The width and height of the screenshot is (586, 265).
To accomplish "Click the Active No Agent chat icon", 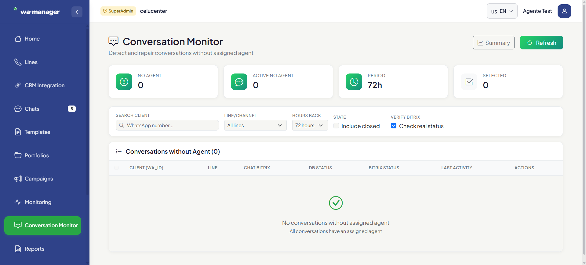I will pyautogui.click(x=239, y=82).
